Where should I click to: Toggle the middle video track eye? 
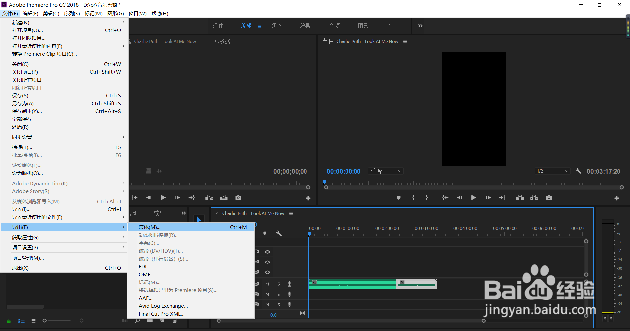click(x=268, y=262)
